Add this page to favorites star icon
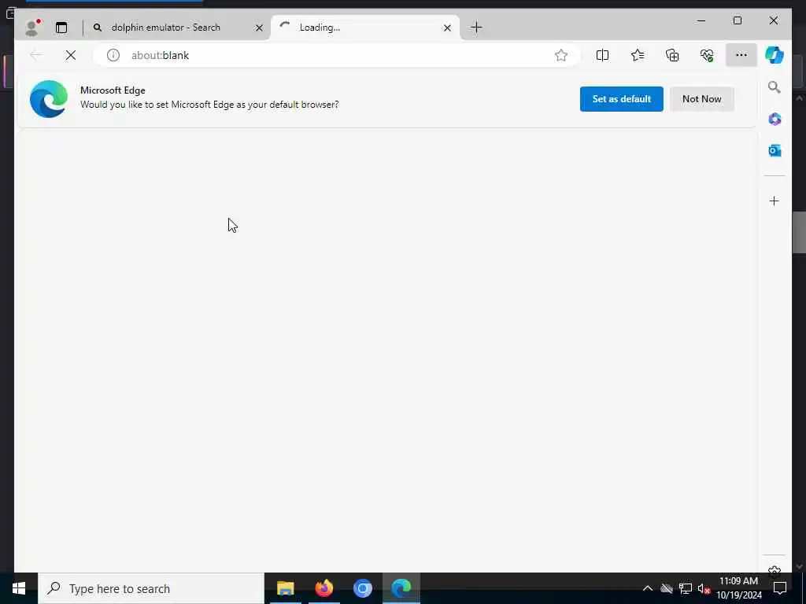Image resolution: width=806 pixels, height=604 pixels. (560, 55)
